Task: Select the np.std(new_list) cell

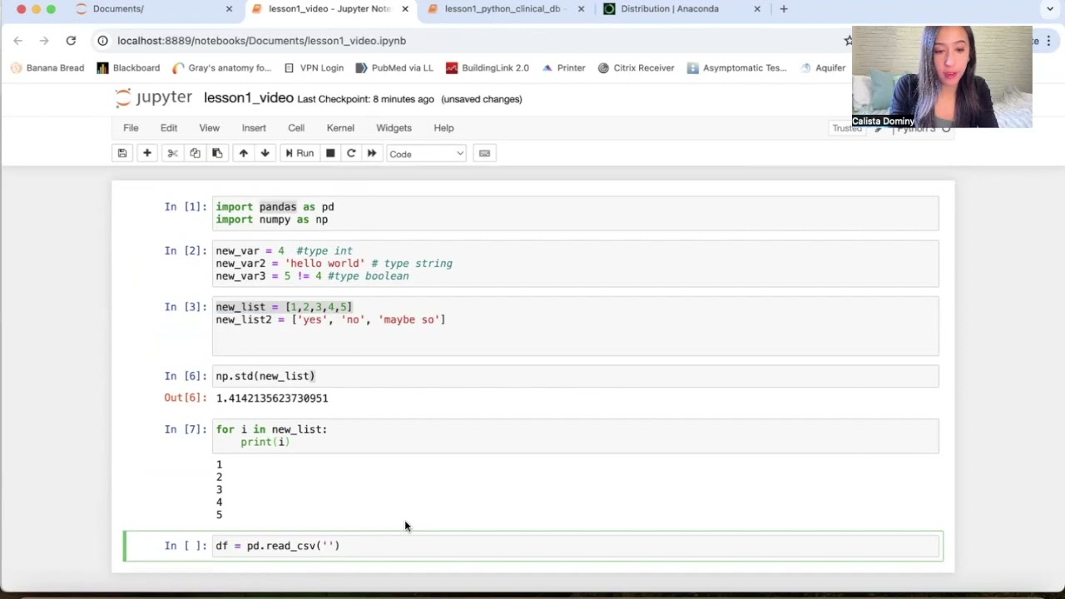Action: point(576,376)
